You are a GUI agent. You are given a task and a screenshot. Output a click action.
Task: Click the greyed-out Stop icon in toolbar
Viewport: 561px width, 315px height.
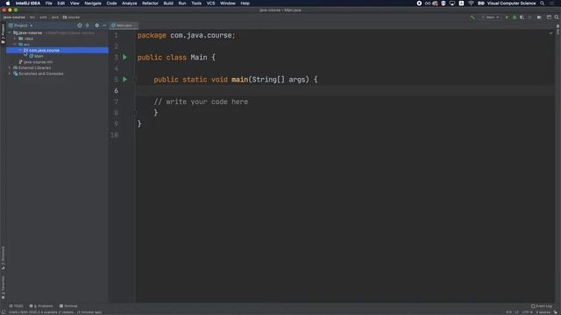pyautogui.click(x=529, y=17)
